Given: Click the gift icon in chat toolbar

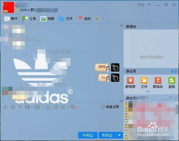Looking at the screenshot, I should coord(28,107).
